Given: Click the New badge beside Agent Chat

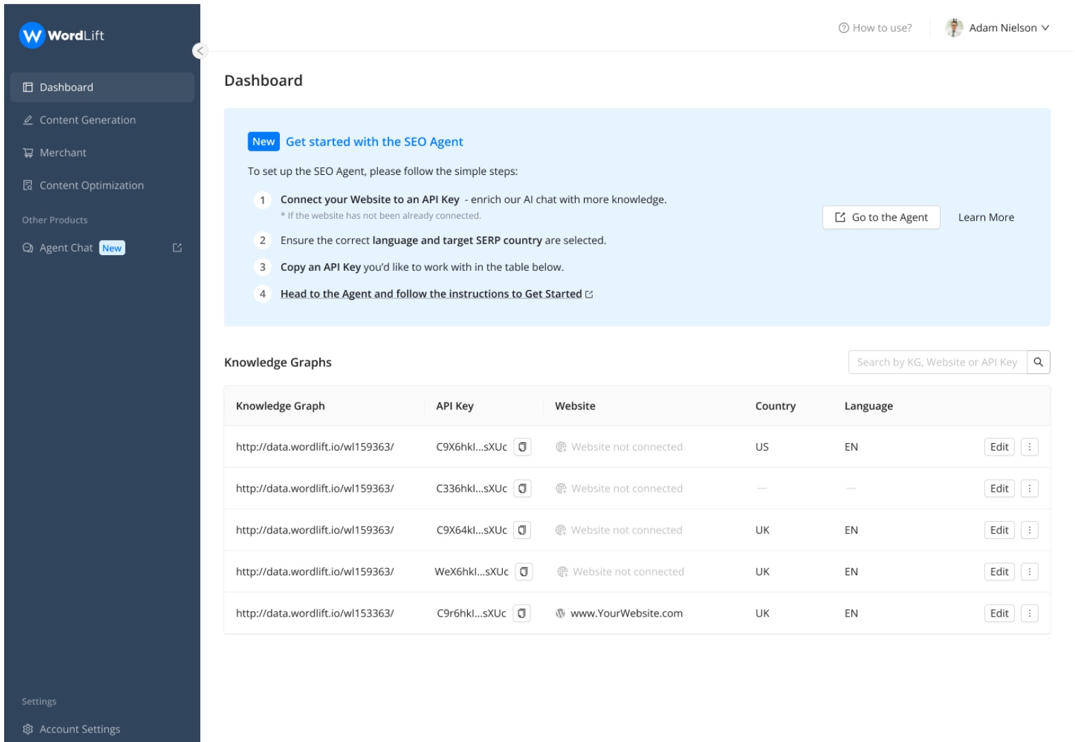Looking at the screenshot, I should (x=112, y=248).
